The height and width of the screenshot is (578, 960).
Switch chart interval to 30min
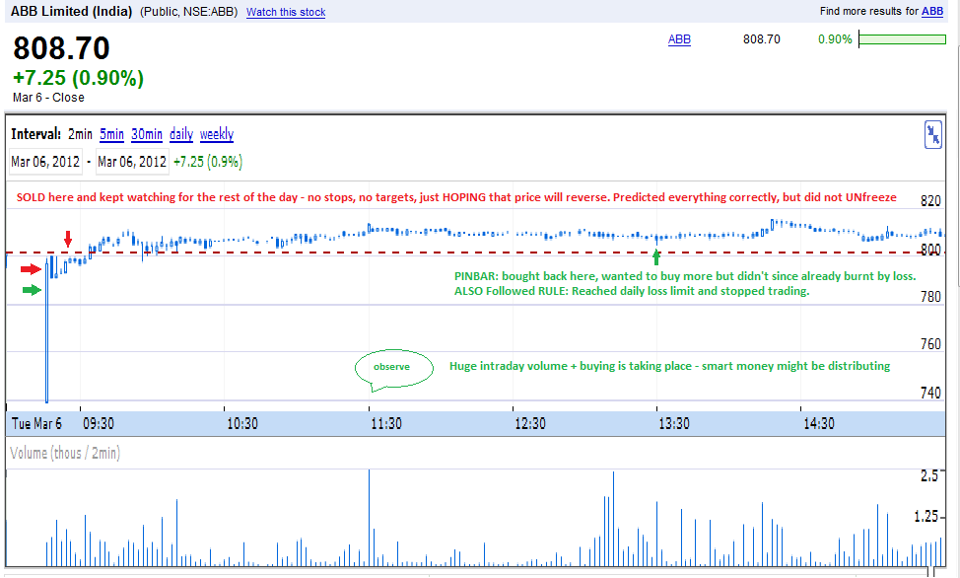pos(146,134)
